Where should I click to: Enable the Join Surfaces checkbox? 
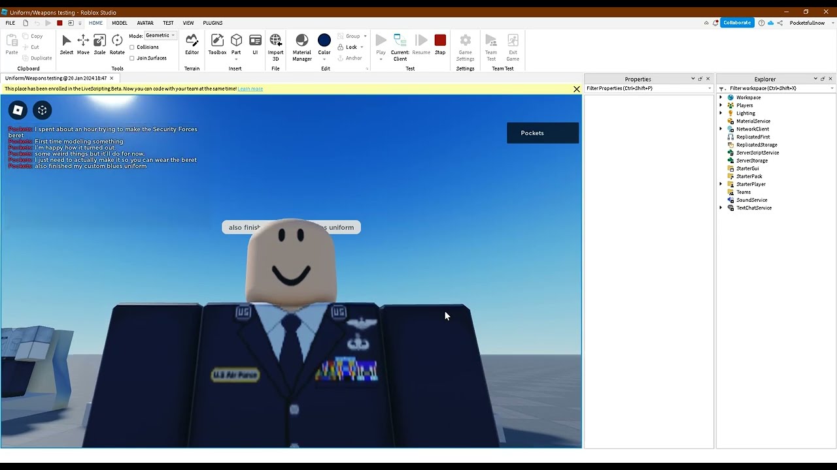(x=132, y=58)
